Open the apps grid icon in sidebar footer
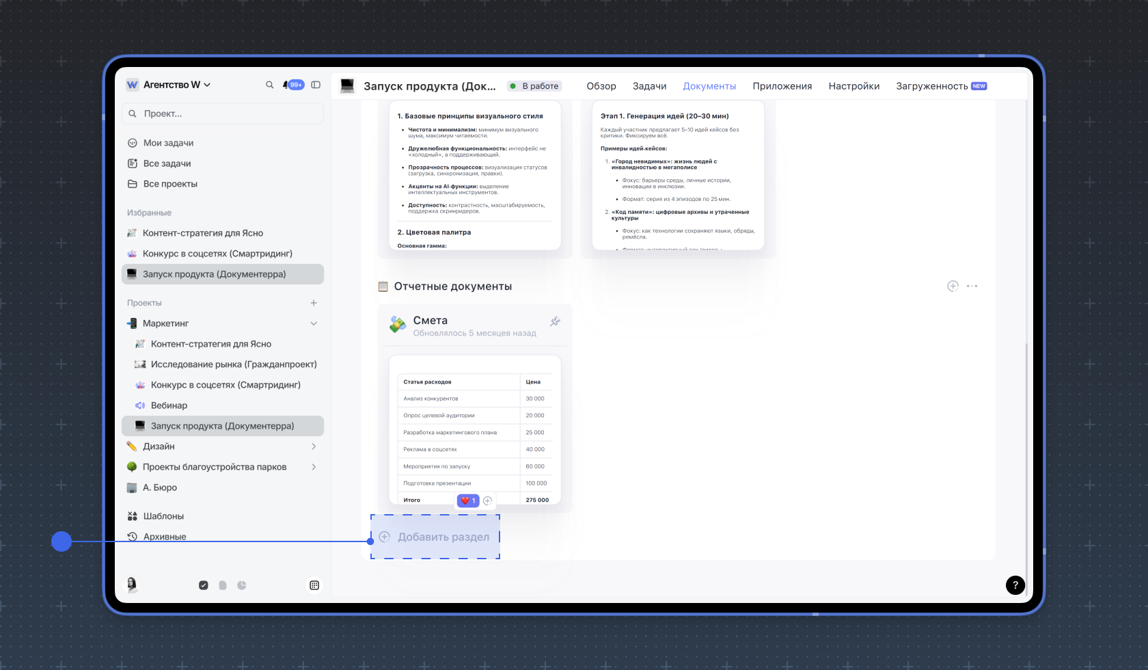The image size is (1148, 670). click(x=314, y=585)
